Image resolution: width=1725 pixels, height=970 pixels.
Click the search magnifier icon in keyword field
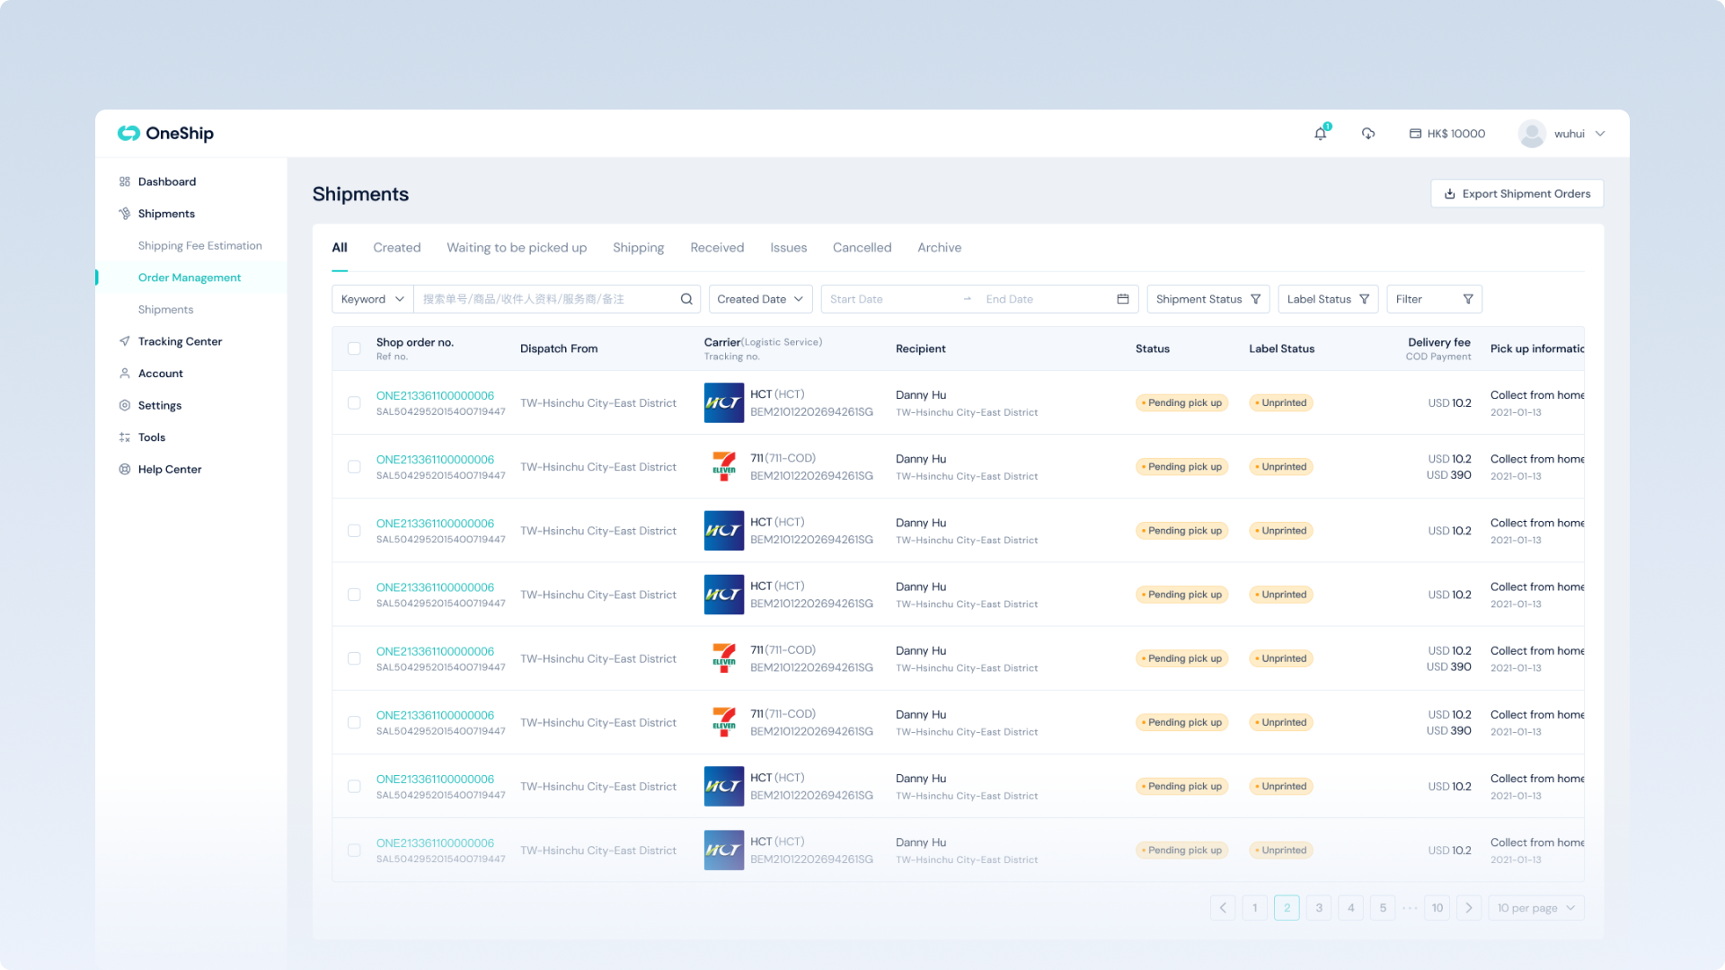point(686,299)
